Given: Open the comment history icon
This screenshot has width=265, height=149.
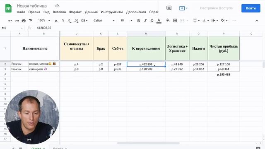Looking at the screenshot, I should (169, 8).
